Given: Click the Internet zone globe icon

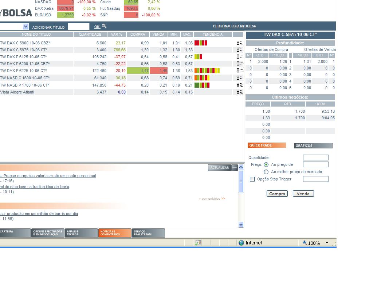Looking at the screenshot, I should 241,243.
